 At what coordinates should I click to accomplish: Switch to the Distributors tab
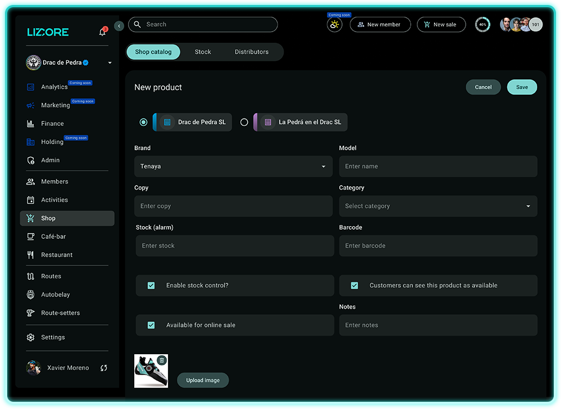pyautogui.click(x=251, y=52)
